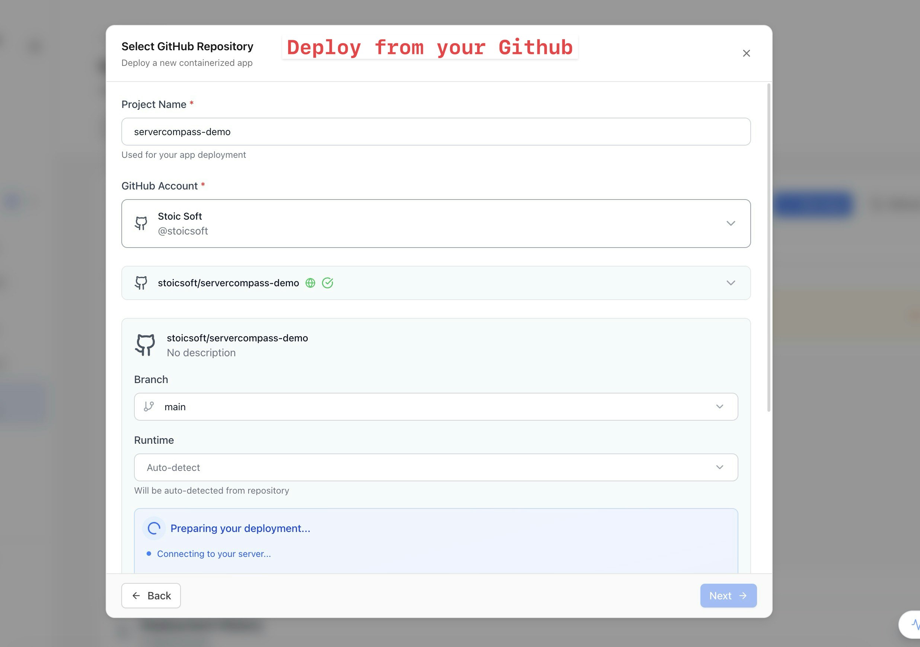This screenshot has height=647, width=920.
Task: Click the Connecting to your server status line
Action: (214, 554)
